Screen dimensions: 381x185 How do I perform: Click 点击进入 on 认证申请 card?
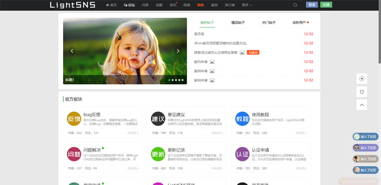point(301,169)
